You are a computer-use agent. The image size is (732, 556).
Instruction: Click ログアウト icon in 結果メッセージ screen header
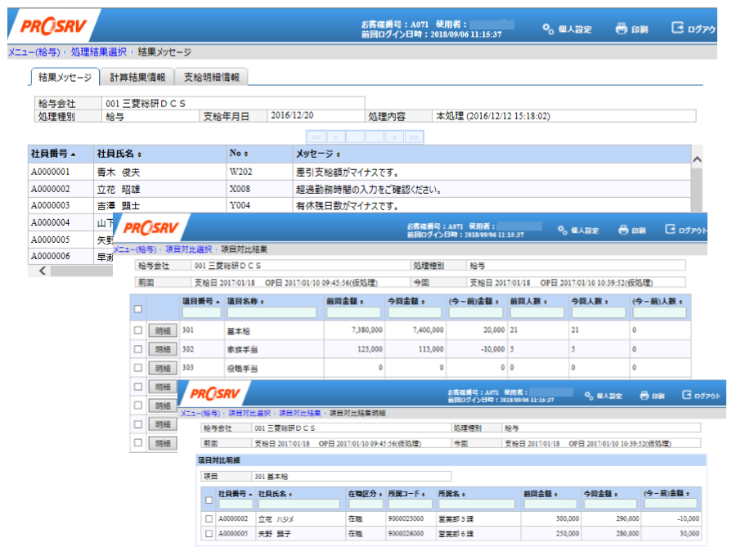[x=677, y=29]
